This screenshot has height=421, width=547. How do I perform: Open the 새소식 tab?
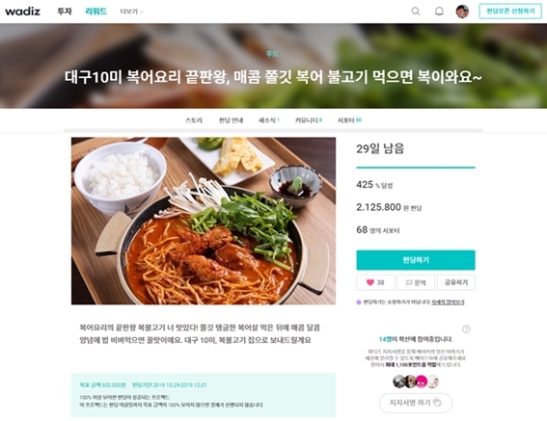pyautogui.click(x=269, y=120)
